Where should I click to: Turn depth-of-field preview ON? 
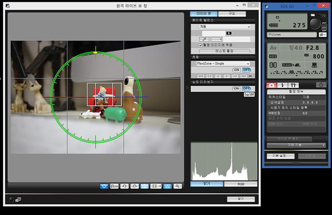tap(236, 89)
